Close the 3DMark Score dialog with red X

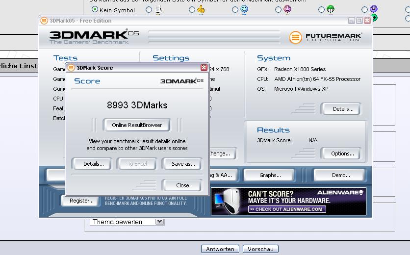click(x=204, y=68)
